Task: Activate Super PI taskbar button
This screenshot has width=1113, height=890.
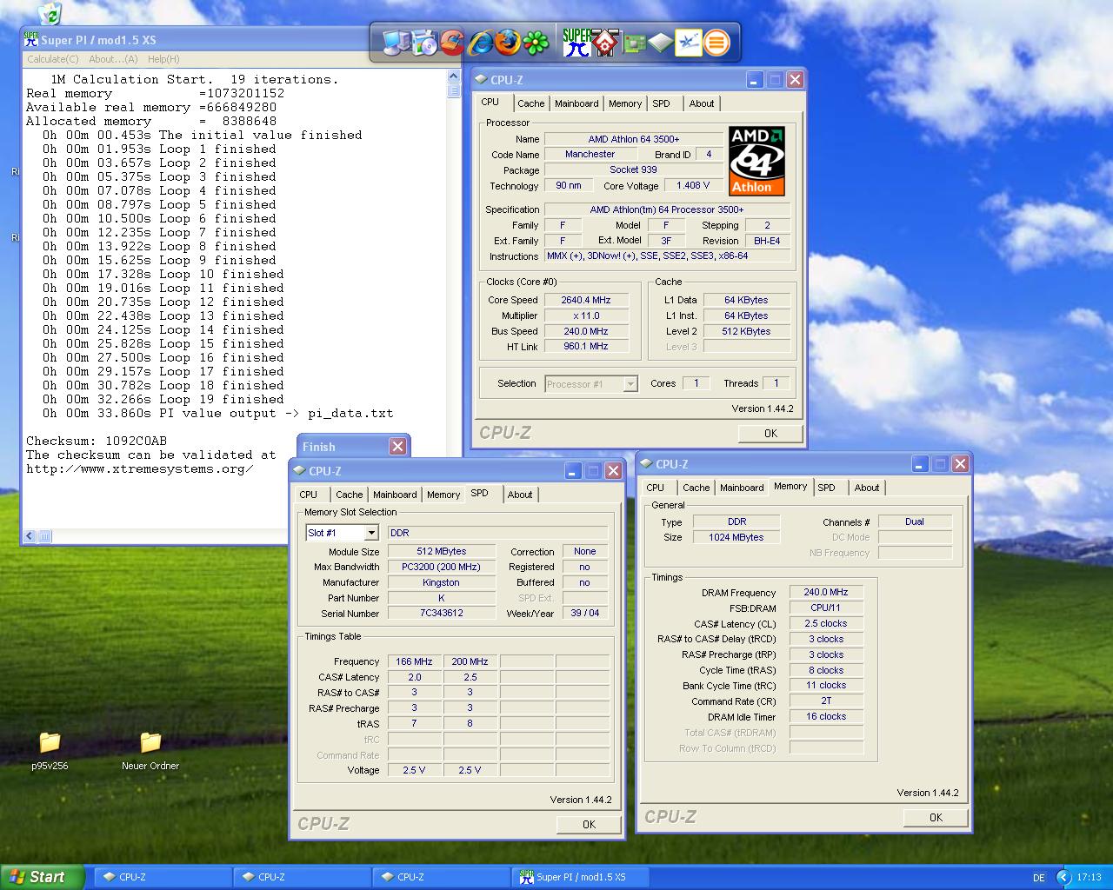Action: [579, 877]
